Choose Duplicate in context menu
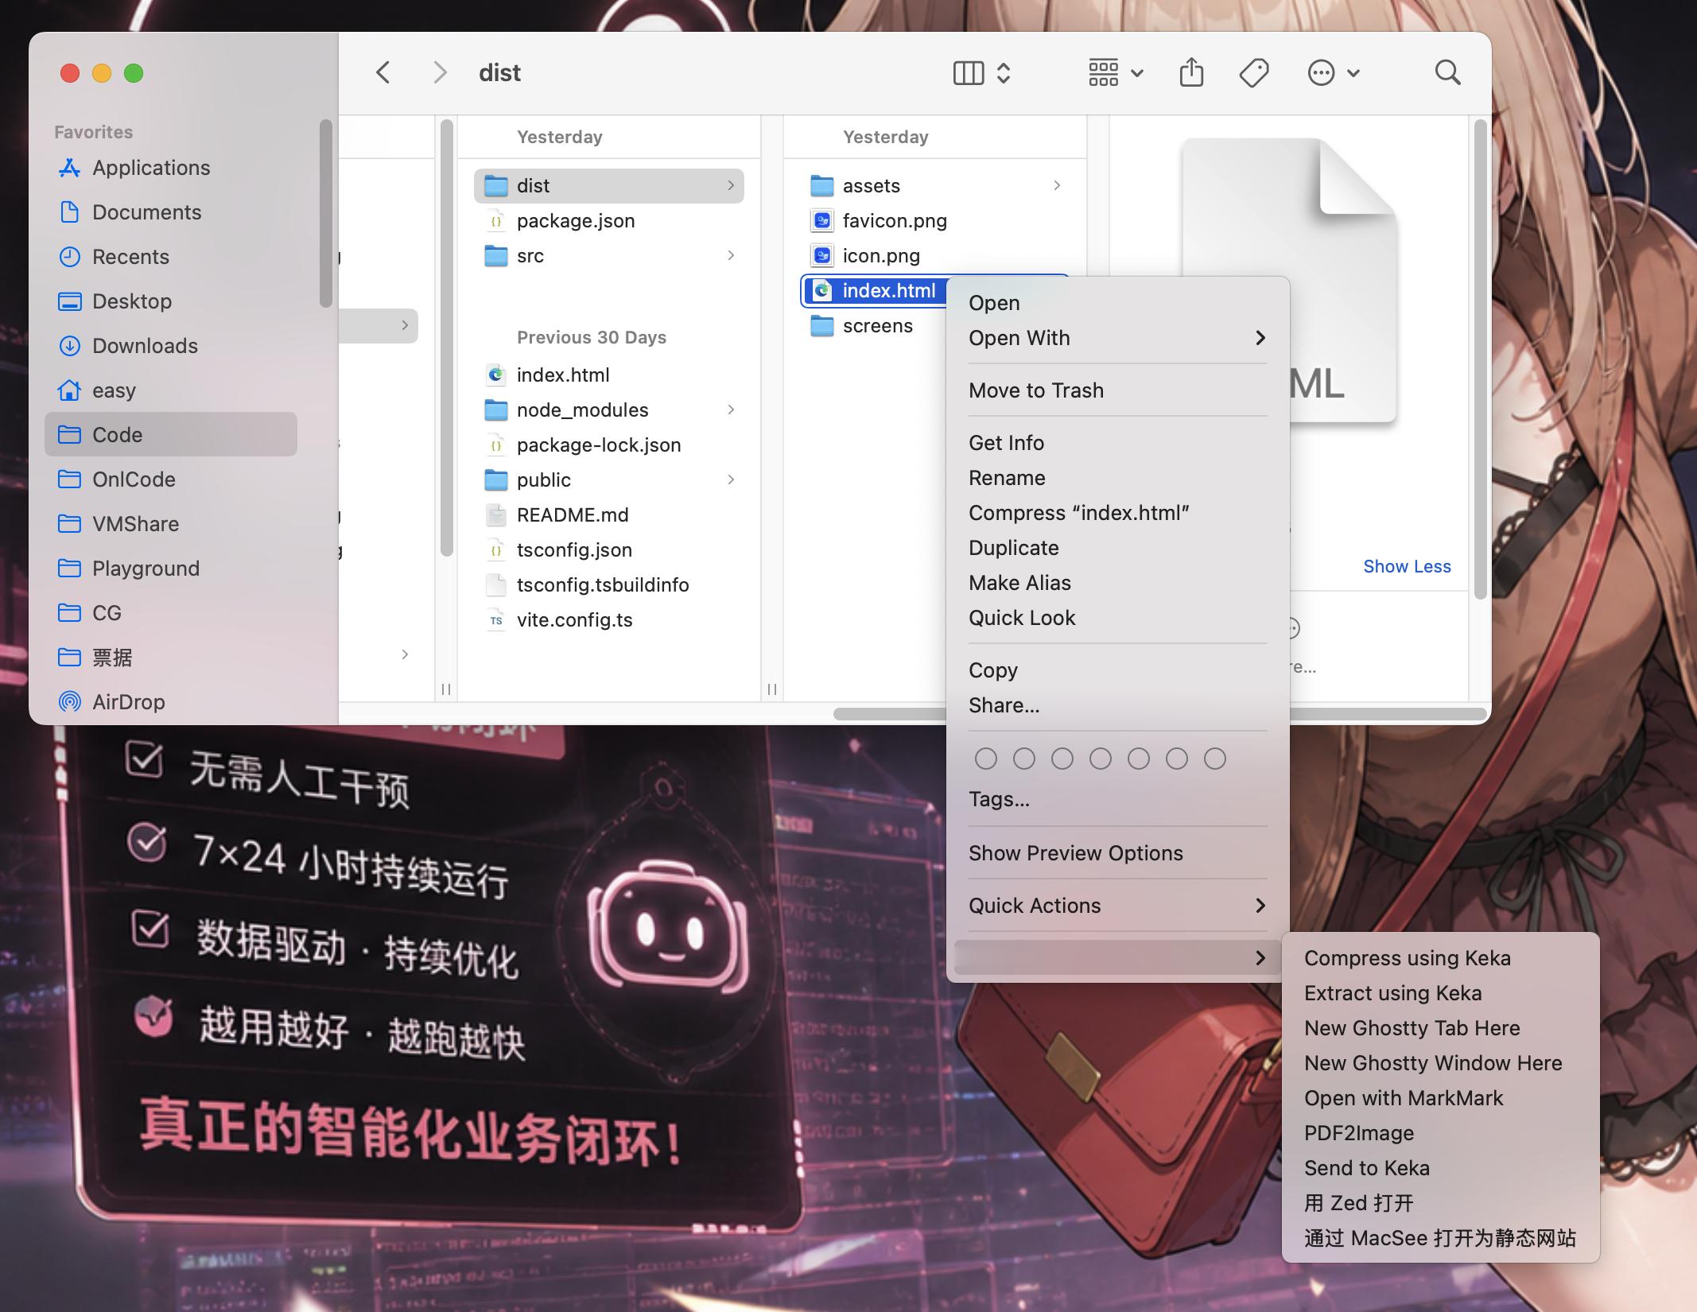This screenshot has height=1312, width=1697. [x=1117, y=548]
